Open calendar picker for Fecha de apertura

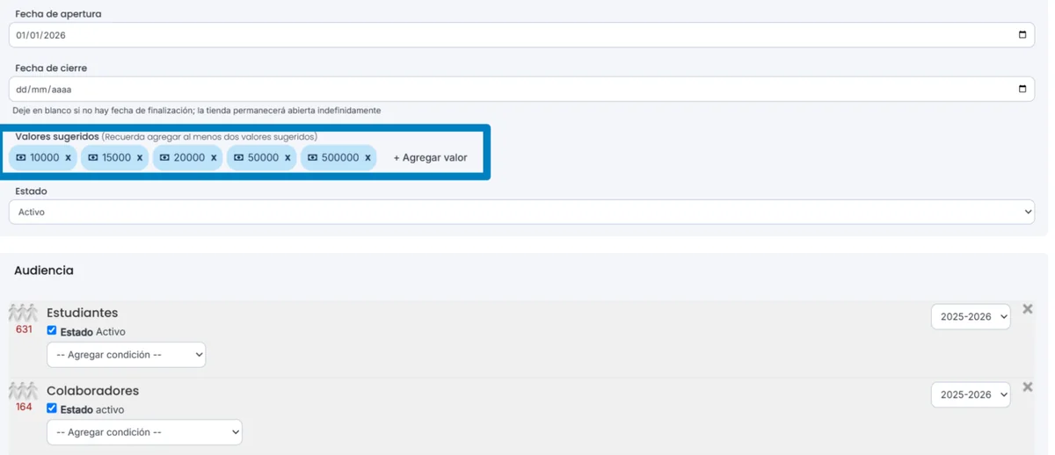click(x=1022, y=35)
